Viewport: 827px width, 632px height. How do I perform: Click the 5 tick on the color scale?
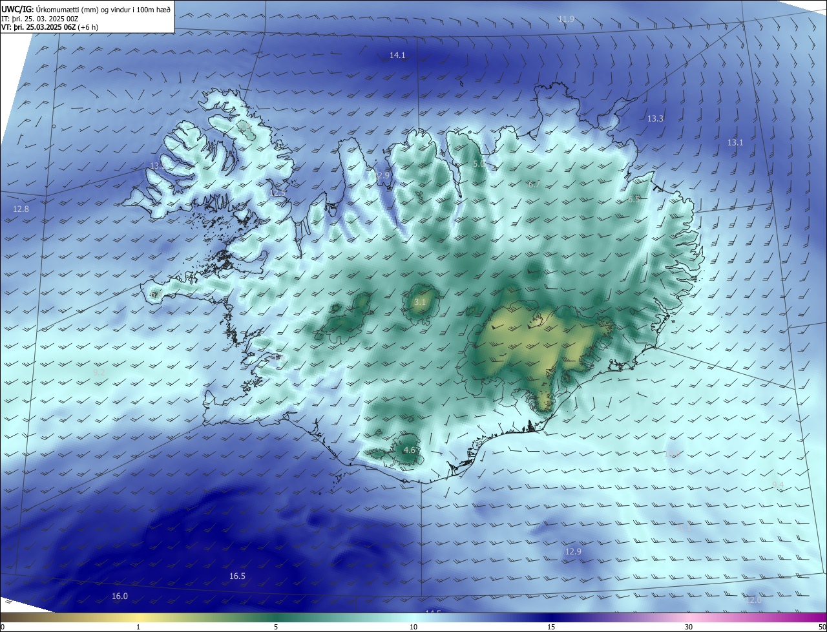click(x=276, y=627)
